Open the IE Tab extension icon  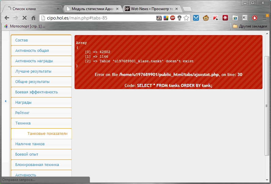click(x=235, y=18)
